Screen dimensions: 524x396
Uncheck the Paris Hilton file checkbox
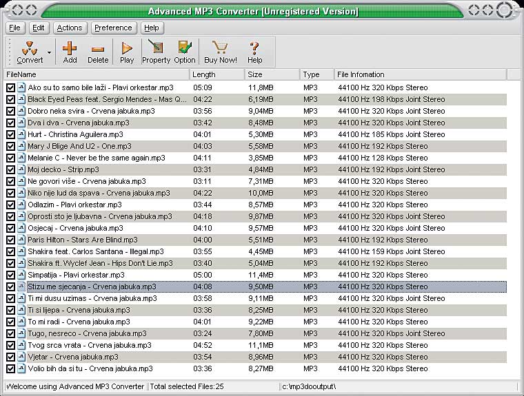pyautogui.click(x=10, y=240)
